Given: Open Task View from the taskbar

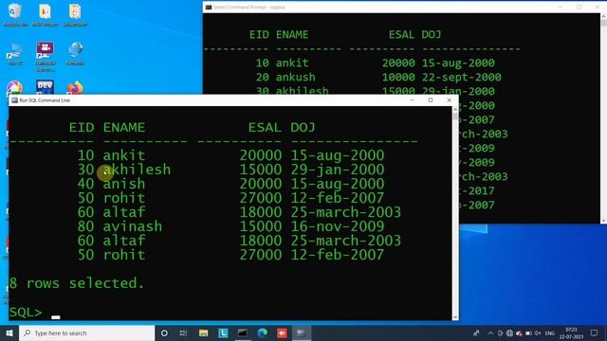Looking at the screenshot, I should click(x=183, y=332).
